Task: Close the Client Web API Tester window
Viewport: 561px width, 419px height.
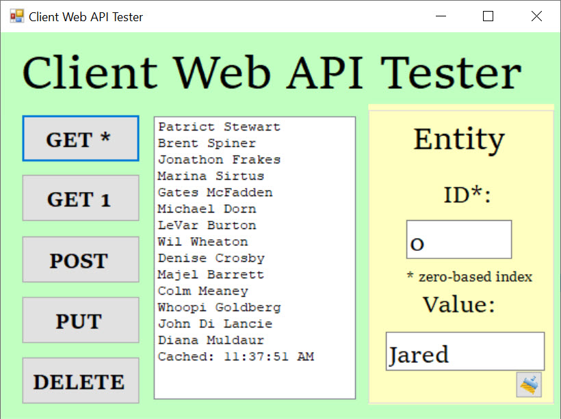Action: (536, 16)
